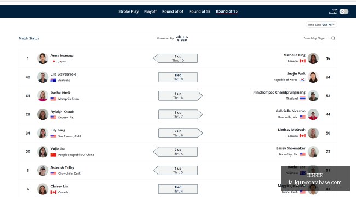Viewport: 356px width, 197px height.
Task: Open the Round of 64 tab
Action: 173,11
